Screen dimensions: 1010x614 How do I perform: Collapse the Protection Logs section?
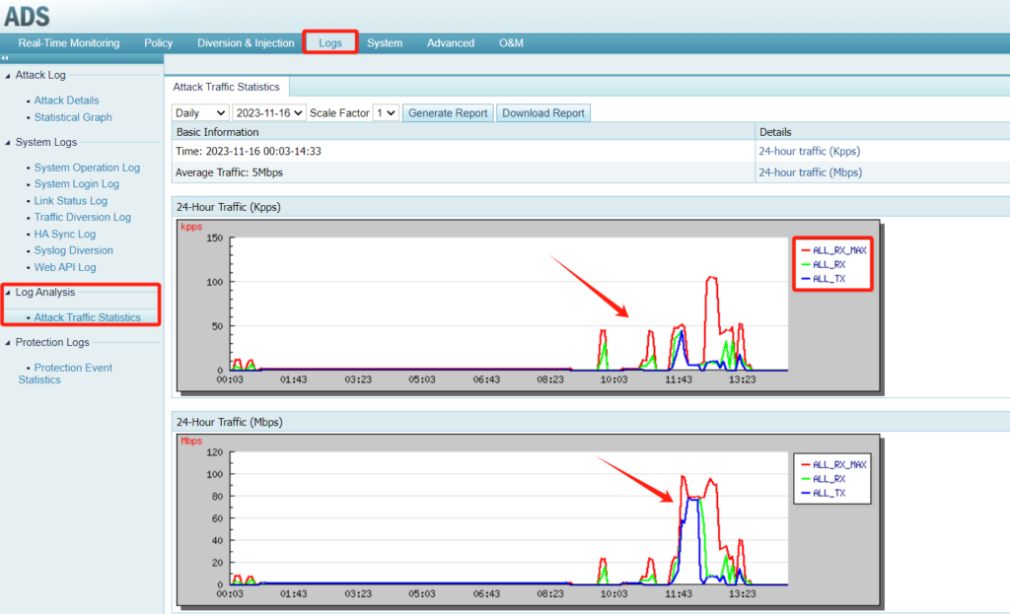click(x=8, y=342)
